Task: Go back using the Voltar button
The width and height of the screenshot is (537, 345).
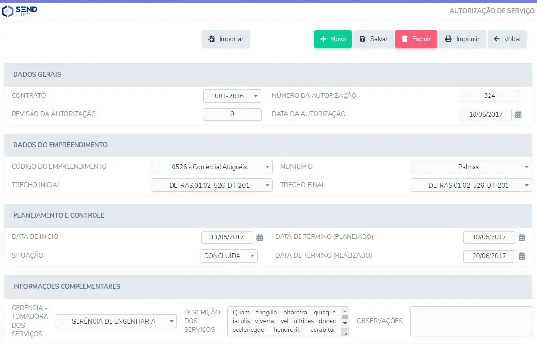Action: [507, 39]
